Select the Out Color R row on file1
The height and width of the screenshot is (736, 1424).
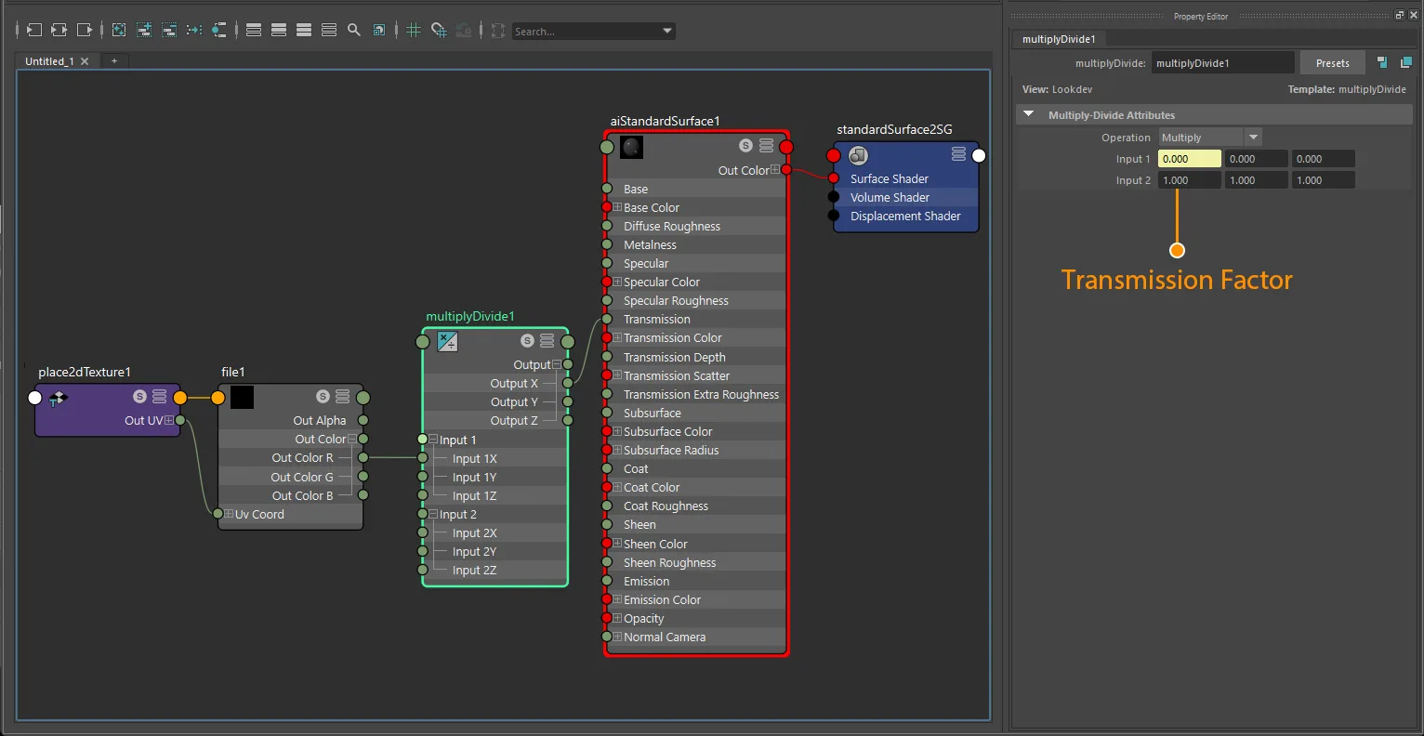[290, 457]
